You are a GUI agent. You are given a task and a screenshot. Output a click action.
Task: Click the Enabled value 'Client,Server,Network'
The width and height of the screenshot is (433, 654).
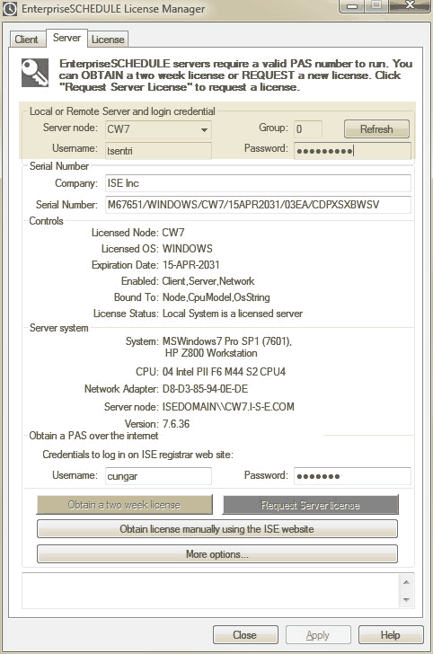208,281
